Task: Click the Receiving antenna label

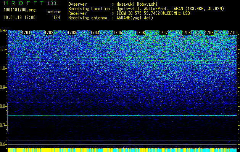Action: (88, 18)
